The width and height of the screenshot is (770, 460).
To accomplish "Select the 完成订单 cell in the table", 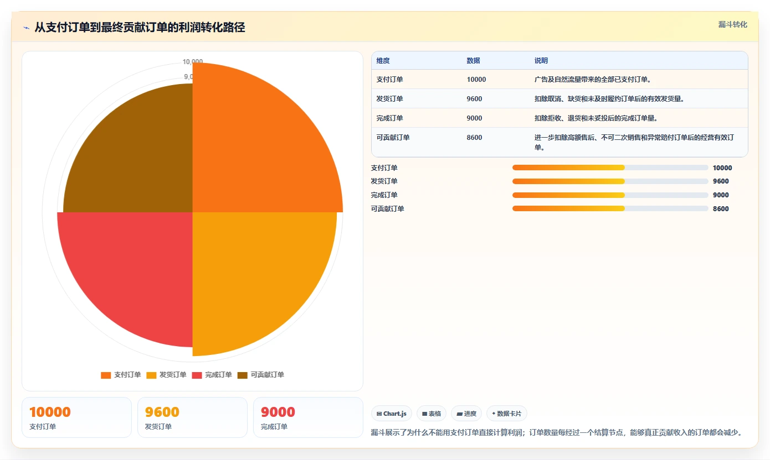I will tap(389, 118).
